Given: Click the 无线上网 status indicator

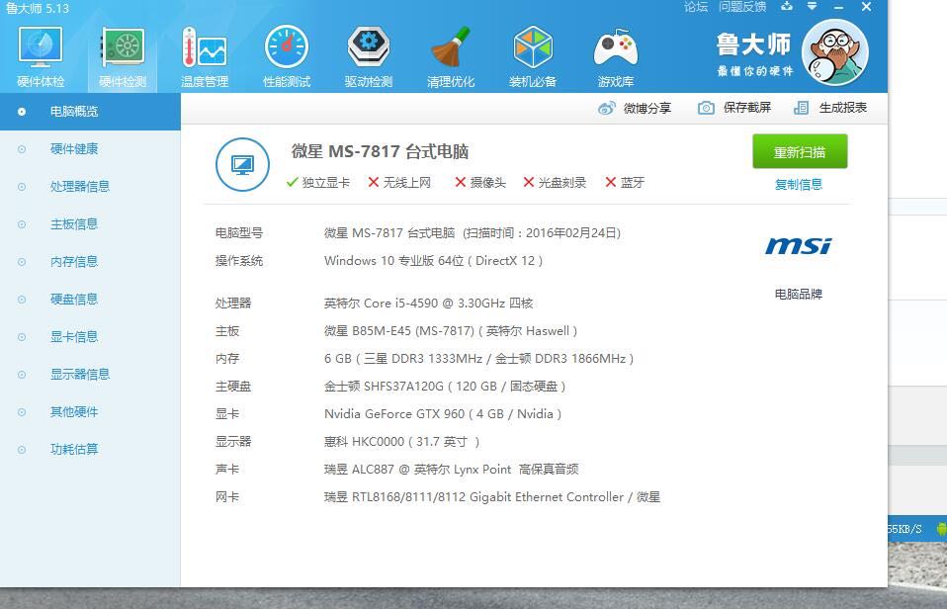Looking at the screenshot, I should click(x=399, y=183).
